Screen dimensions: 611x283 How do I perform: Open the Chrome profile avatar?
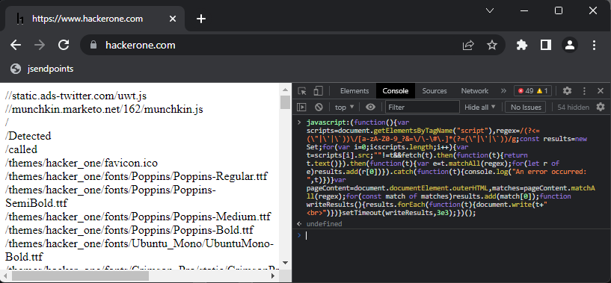[x=570, y=45]
